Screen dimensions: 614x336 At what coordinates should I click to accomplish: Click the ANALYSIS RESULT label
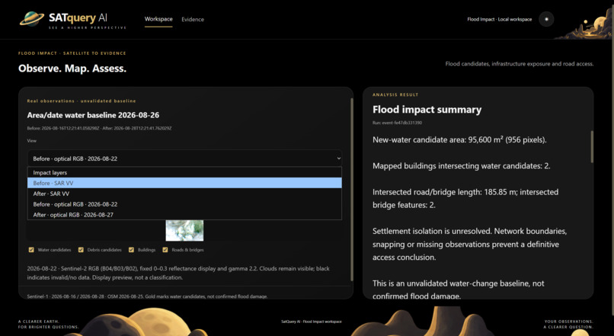point(395,94)
